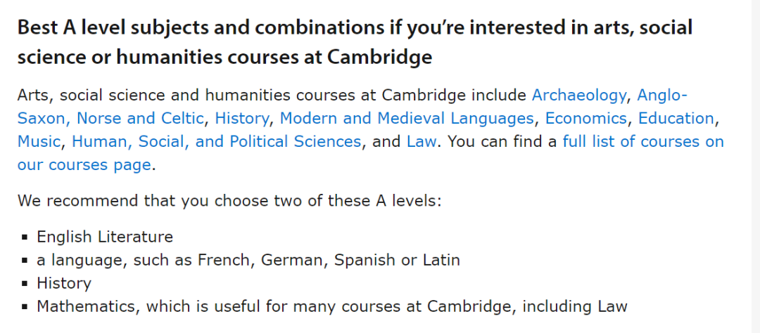
Task: Follow the Education course link
Action: pos(676,118)
